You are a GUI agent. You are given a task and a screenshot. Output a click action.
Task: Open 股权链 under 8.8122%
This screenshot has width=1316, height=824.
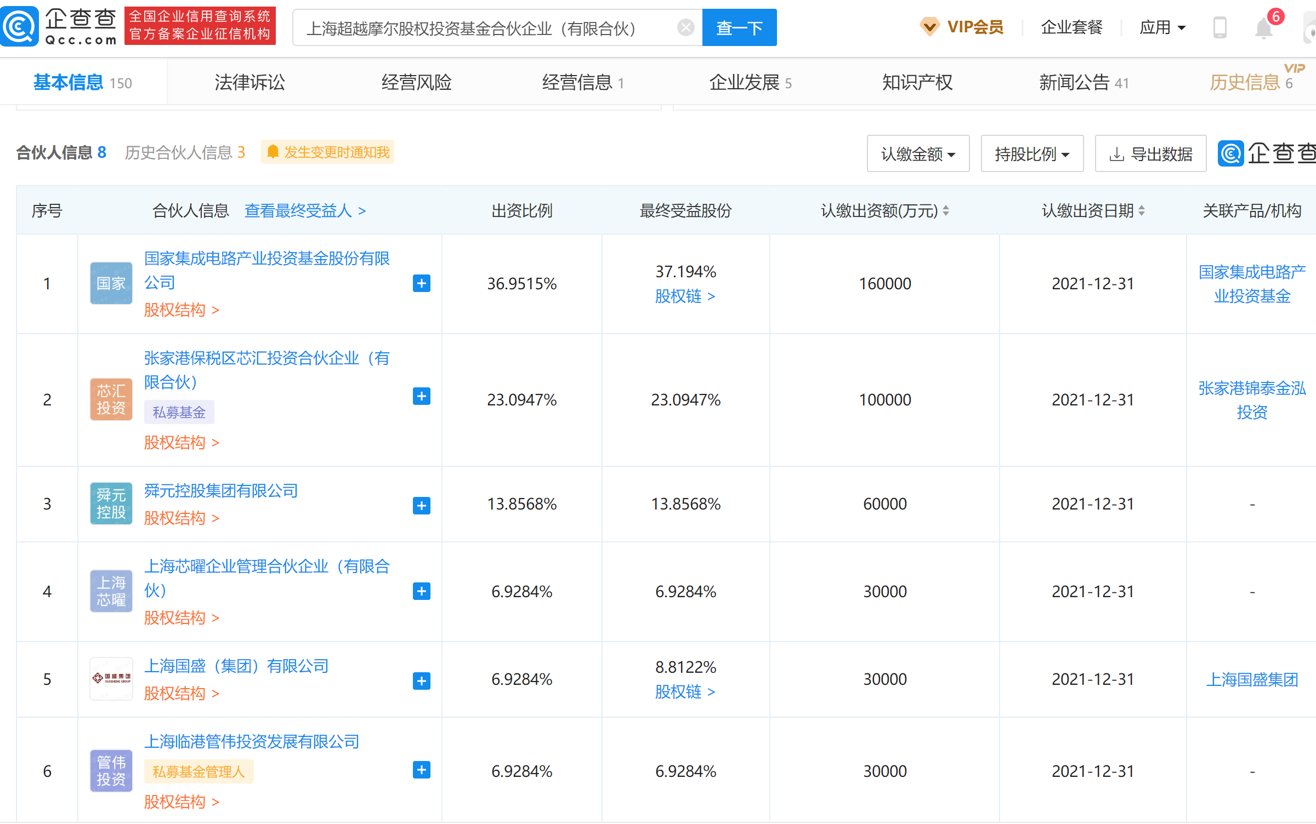pos(685,692)
